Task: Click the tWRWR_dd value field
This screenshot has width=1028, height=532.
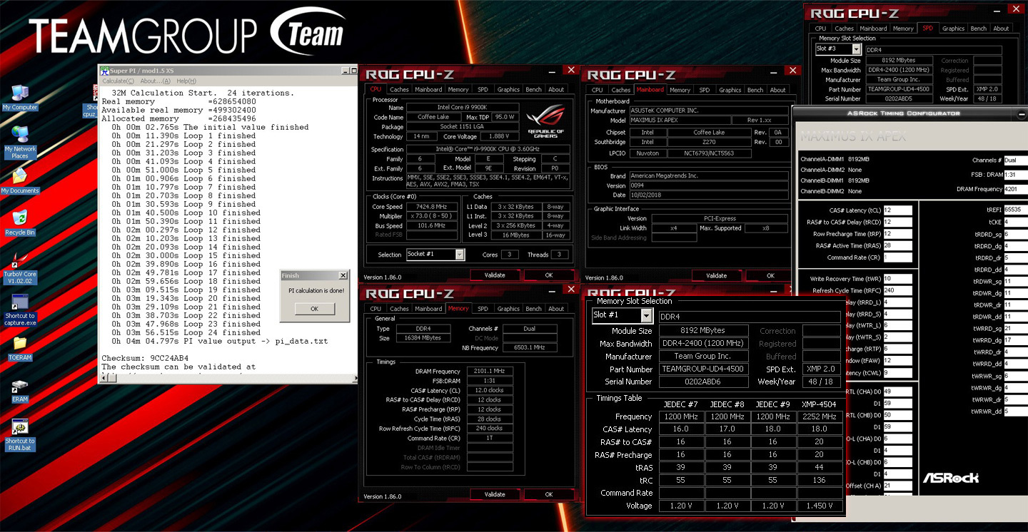Action: tap(1016, 411)
